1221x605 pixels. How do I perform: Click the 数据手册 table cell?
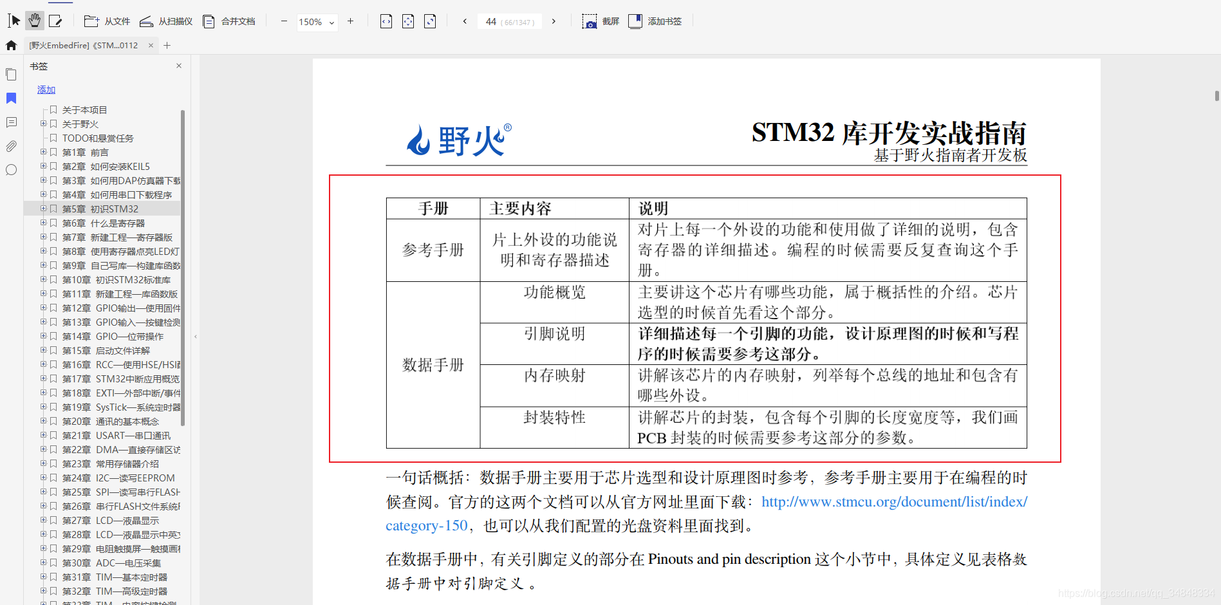tap(433, 365)
